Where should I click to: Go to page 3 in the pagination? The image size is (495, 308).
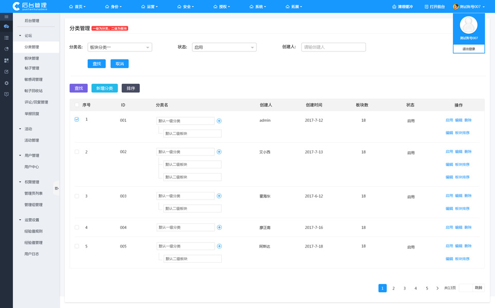coord(405,288)
